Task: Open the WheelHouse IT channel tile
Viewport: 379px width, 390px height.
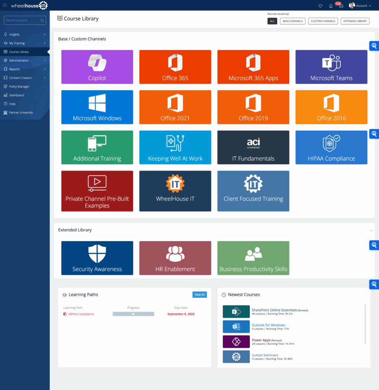Action: click(175, 191)
